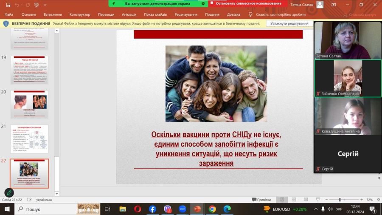382x215 pixels.
Task: Click the zoom slider handle
Action: 340,200
